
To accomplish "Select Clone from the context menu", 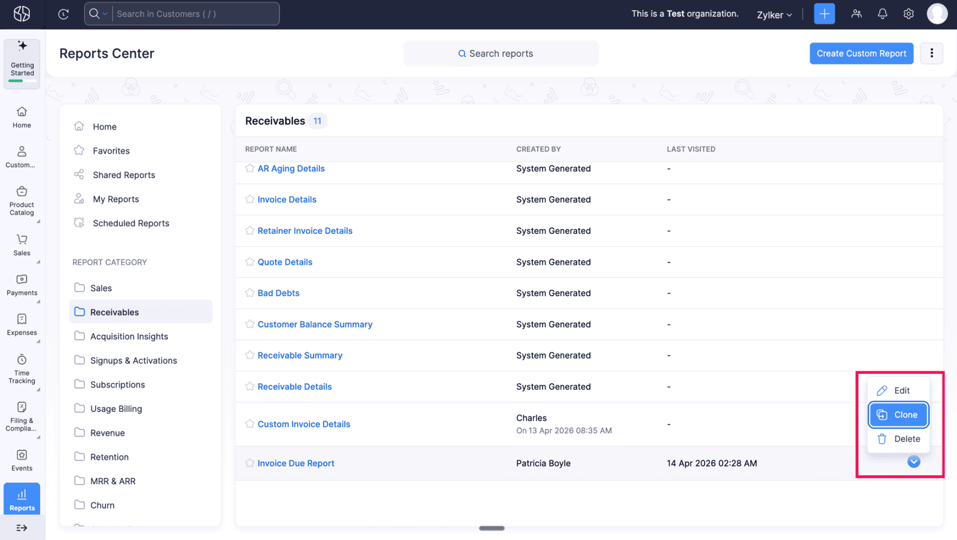I will 898,415.
